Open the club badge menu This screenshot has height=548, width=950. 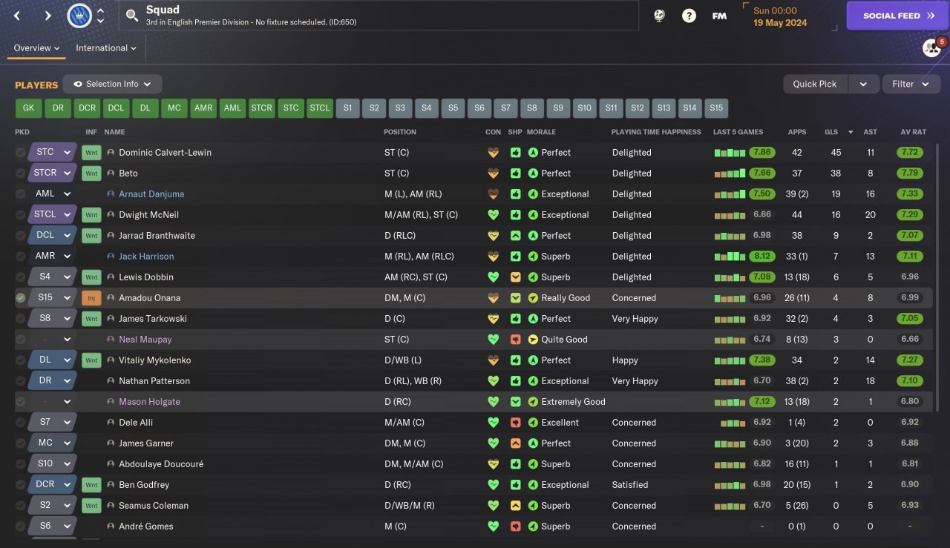[x=79, y=16]
